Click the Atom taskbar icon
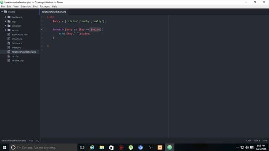The height and width of the screenshot is (151, 269). [x=169, y=147]
